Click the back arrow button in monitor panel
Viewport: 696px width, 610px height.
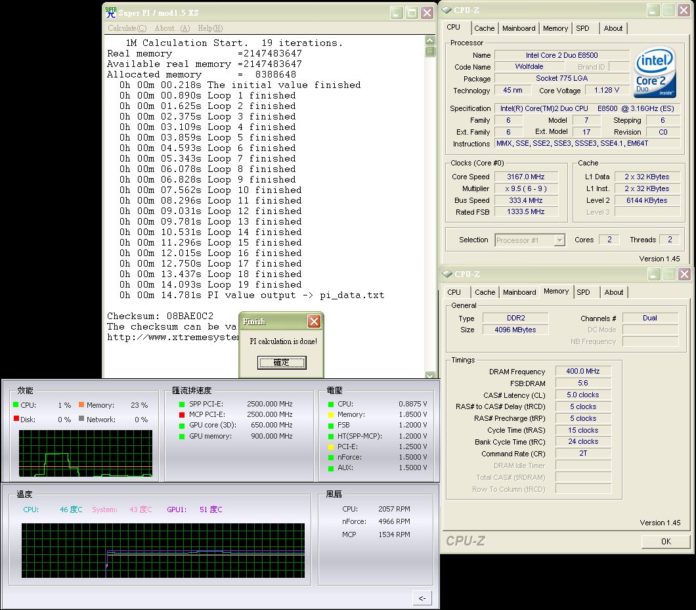pos(422,598)
